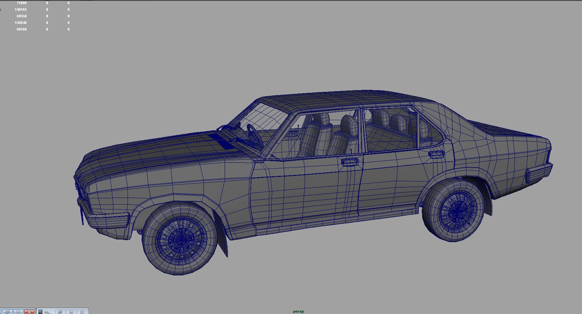
Task: Maximize the Hypershade minimized window
Action: pos(71,312)
